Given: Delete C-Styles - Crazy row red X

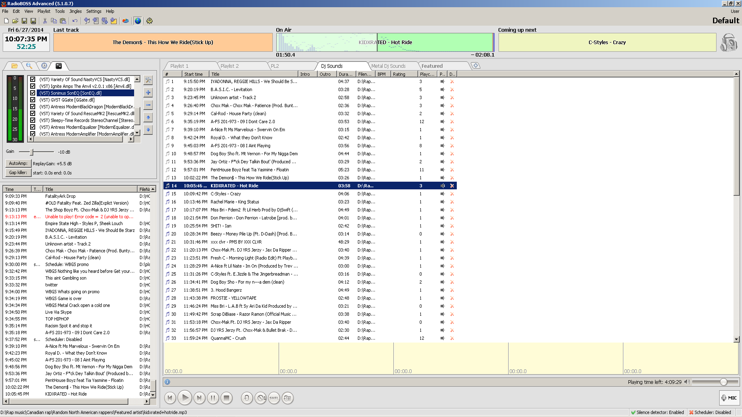Looking at the screenshot, I should (x=452, y=194).
